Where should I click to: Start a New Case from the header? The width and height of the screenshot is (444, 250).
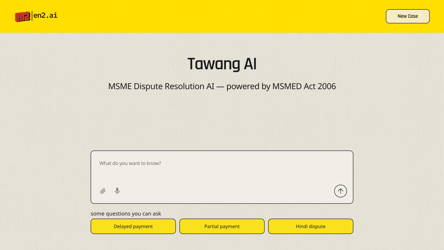pyautogui.click(x=407, y=16)
